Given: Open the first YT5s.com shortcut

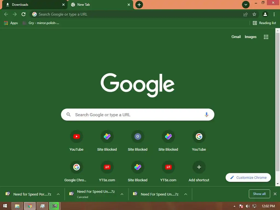Looking at the screenshot, I should (x=107, y=172).
